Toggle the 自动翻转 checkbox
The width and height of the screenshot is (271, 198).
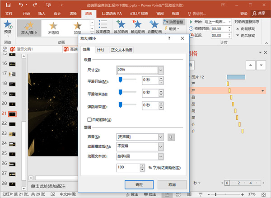[89, 120]
